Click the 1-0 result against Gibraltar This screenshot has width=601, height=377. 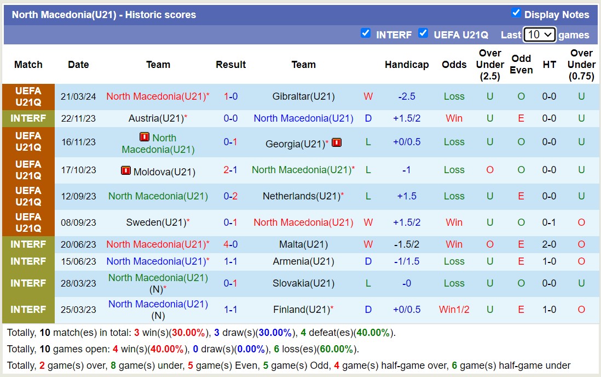[x=230, y=96]
